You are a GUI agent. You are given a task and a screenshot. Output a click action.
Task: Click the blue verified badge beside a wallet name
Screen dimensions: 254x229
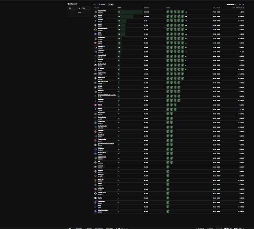105,46
